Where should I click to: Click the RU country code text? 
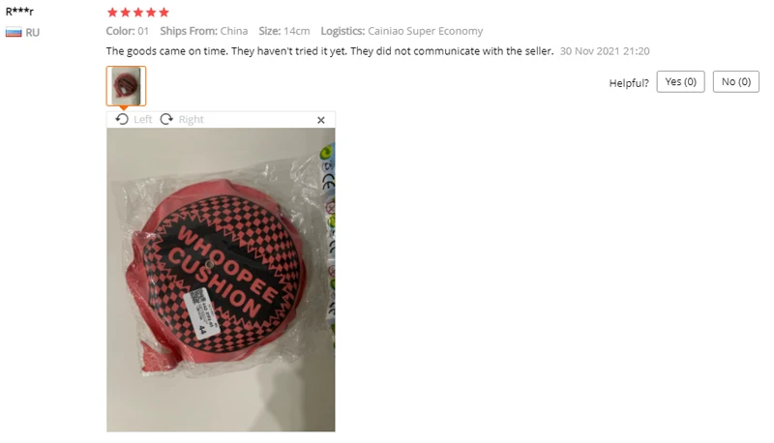coord(33,33)
